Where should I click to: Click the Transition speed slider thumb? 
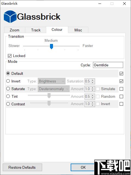tap(51, 46)
